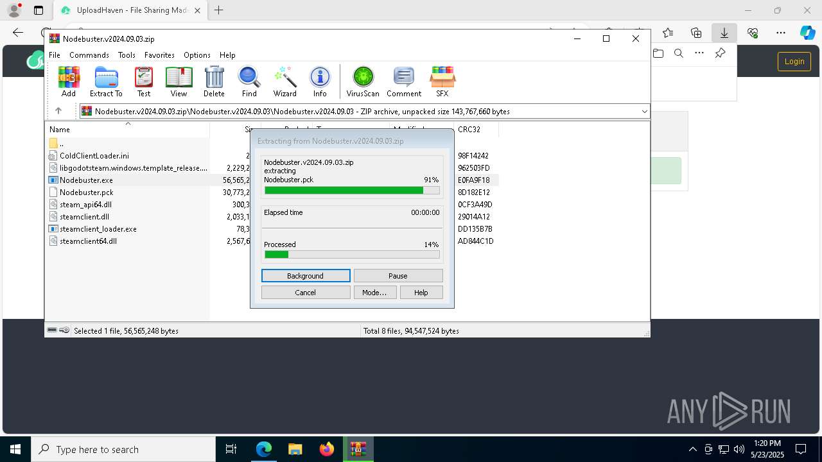Select Nodebuster.pck file
Viewport: 822px width, 462px height.
[81, 193]
